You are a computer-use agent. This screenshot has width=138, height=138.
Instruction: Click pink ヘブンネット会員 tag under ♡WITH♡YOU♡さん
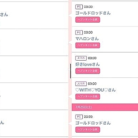click(88, 97)
